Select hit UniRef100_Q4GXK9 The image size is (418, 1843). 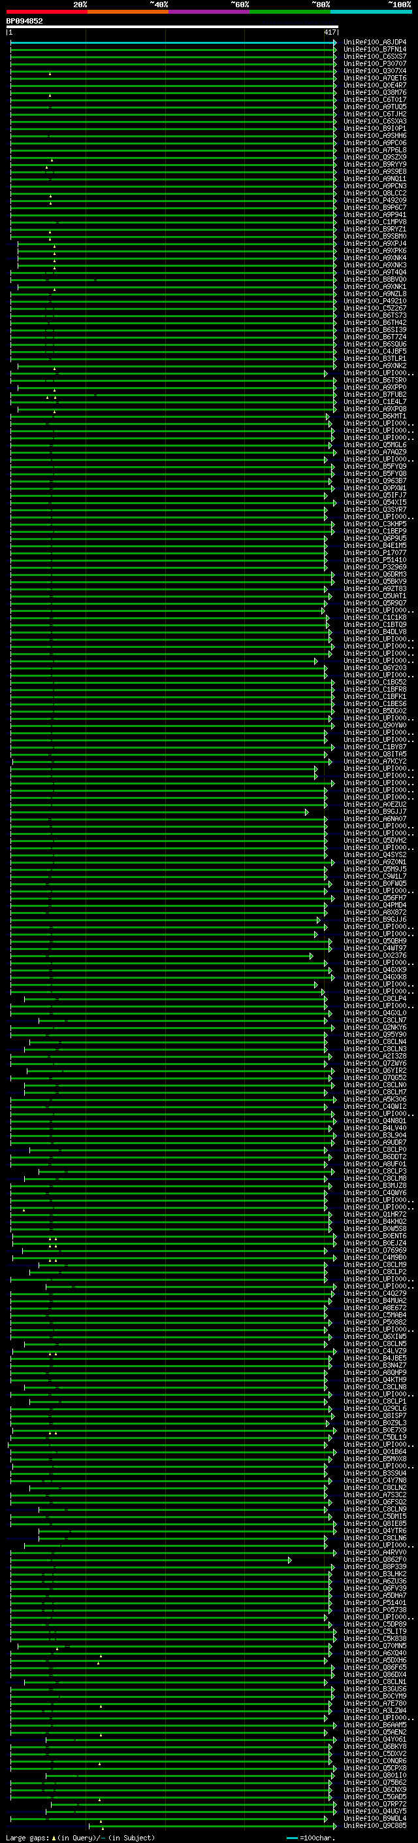coord(374,970)
